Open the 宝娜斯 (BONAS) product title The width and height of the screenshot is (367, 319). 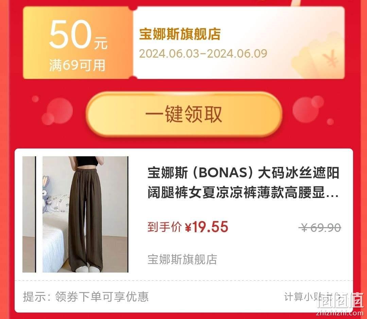pyautogui.click(x=243, y=183)
